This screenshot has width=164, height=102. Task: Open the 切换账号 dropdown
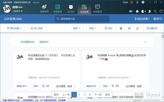[18, 11]
